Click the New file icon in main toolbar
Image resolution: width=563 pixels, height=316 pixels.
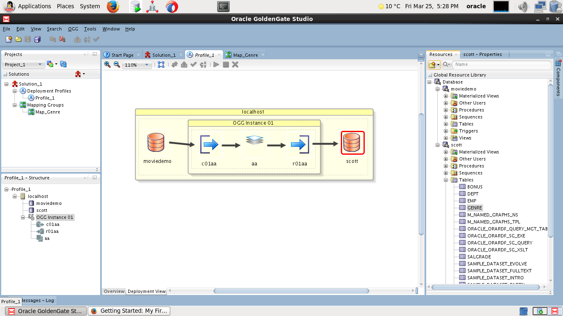pyautogui.click(x=9, y=39)
